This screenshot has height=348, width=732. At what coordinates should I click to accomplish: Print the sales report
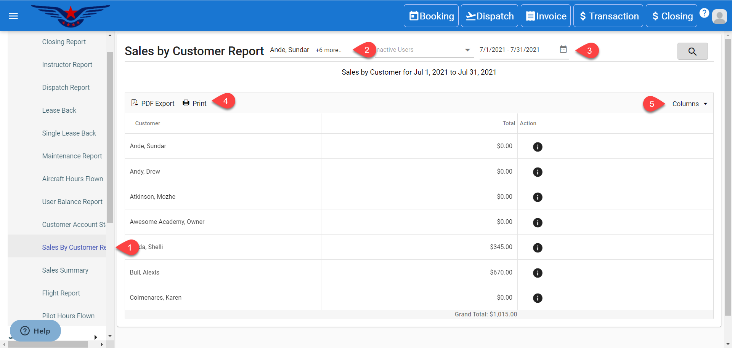(194, 104)
